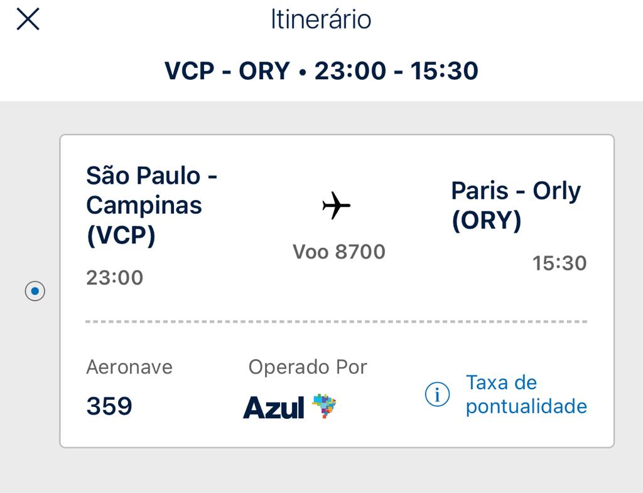
Task: Tap the dashed divider in flight card
Action: [x=337, y=322]
